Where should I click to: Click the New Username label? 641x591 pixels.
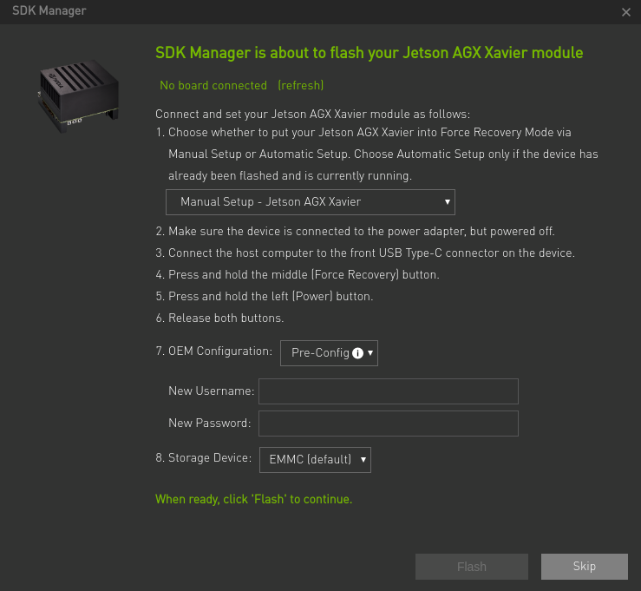click(x=211, y=391)
